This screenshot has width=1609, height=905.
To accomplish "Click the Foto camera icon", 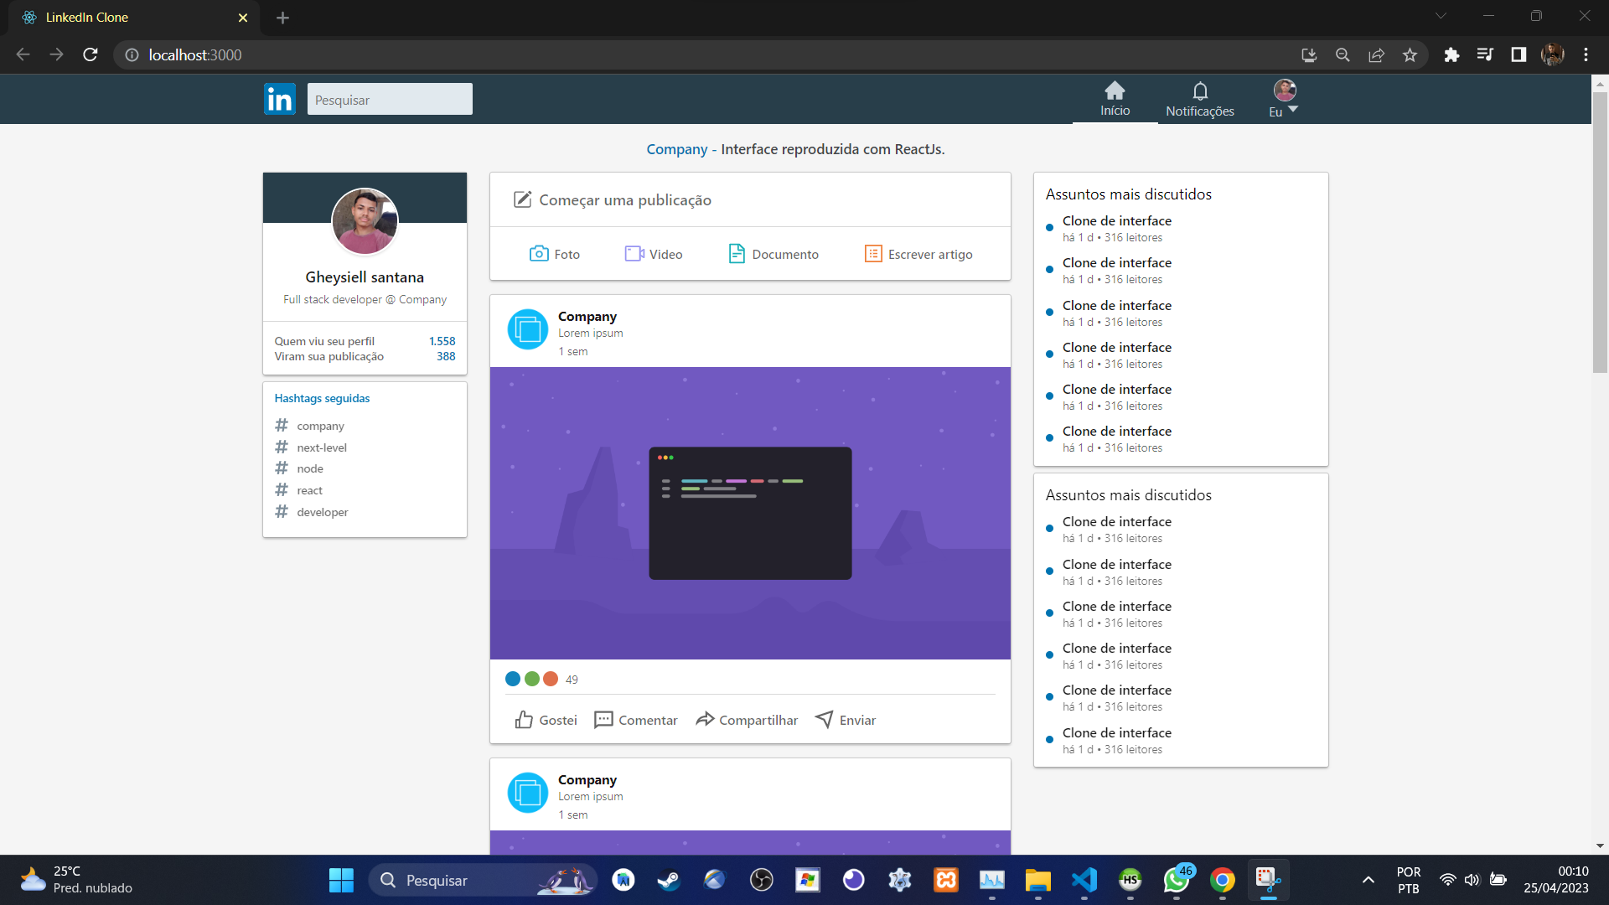I will [539, 254].
